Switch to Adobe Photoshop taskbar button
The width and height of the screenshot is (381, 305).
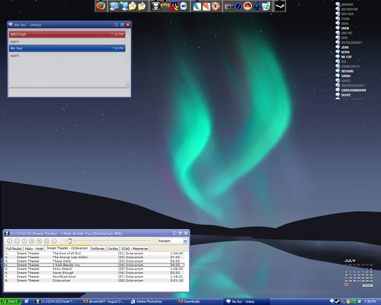[x=152, y=301]
